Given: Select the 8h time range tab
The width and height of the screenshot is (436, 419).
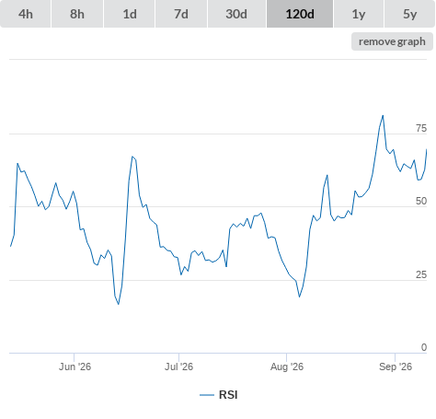Looking at the screenshot, I should coord(77,14).
